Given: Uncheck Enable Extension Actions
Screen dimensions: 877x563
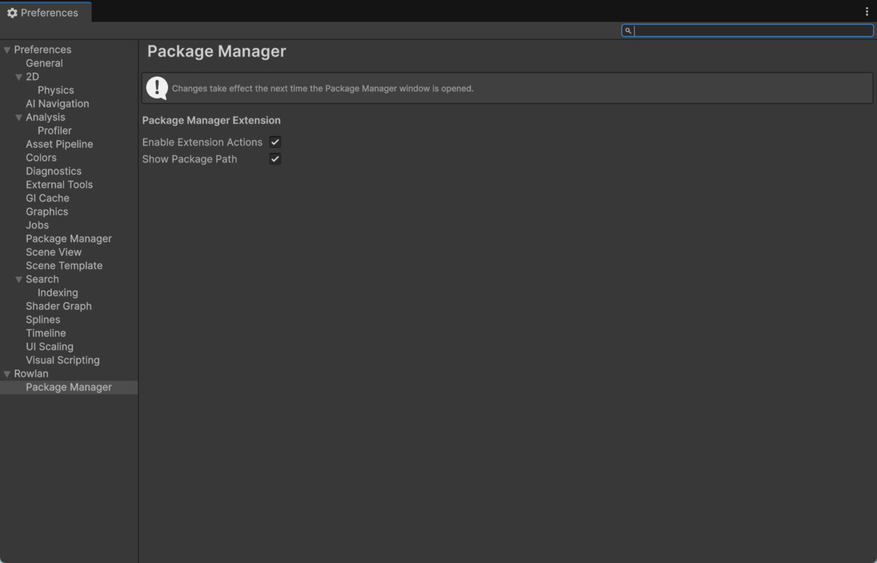Looking at the screenshot, I should point(275,142).
